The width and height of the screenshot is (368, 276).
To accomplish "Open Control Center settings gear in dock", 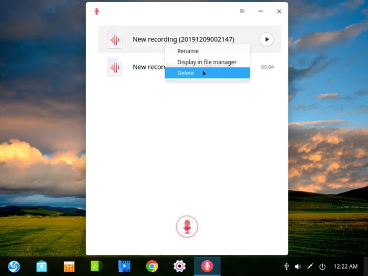I will pyautogui.click(x=180, y=266).
